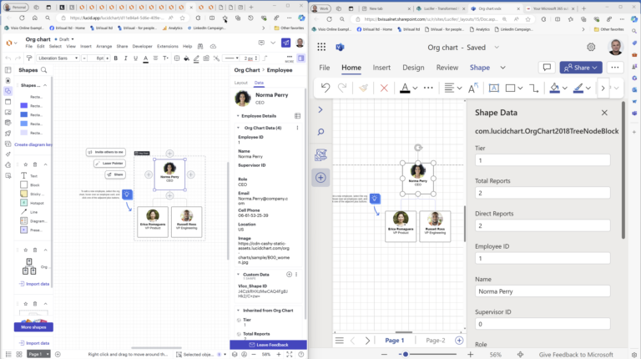
Task: Click the plus icon beside Custom Data
Action: tap(289, 275)
